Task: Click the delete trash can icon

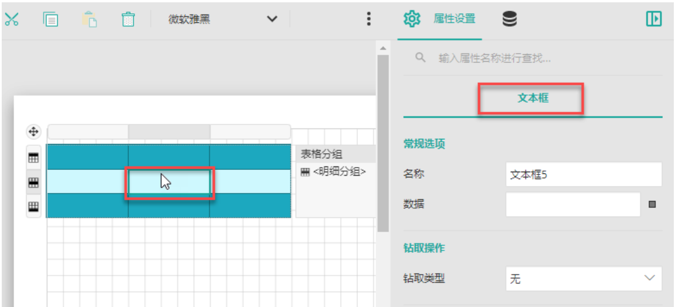Action: 128,19
